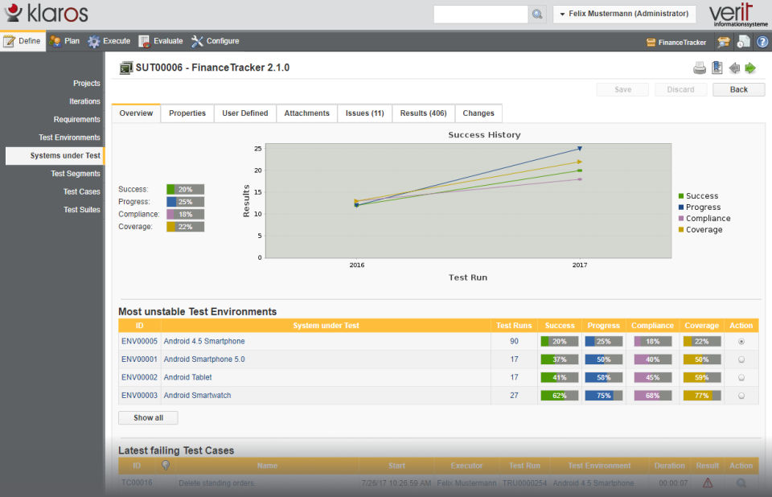The image size is (772, 497).
Task: Click the verit logo
Action: coord(737,14)
